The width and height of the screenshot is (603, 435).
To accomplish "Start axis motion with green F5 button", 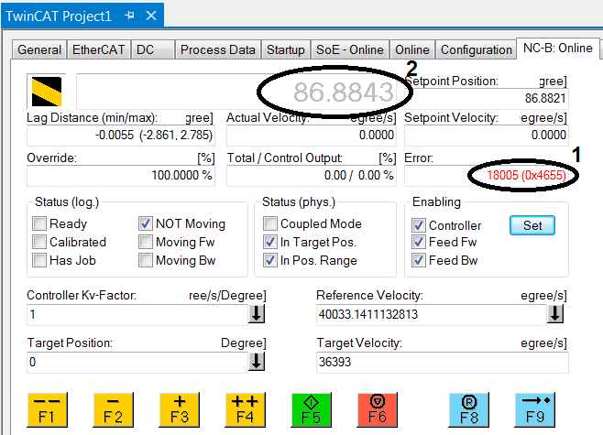I will coord(311,409).
